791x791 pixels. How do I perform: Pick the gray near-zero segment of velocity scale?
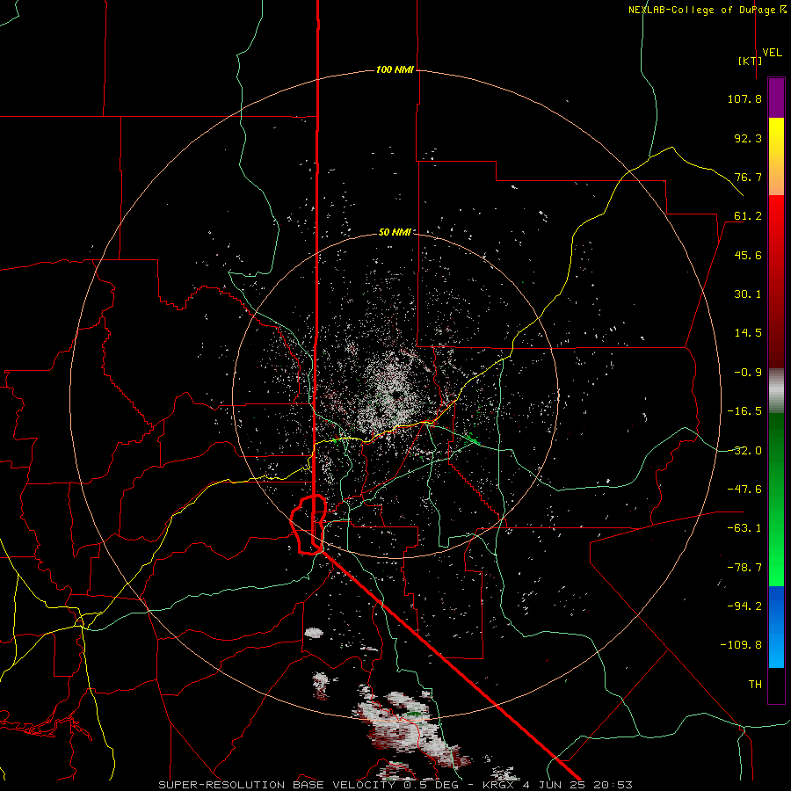[x=776, y=390]
